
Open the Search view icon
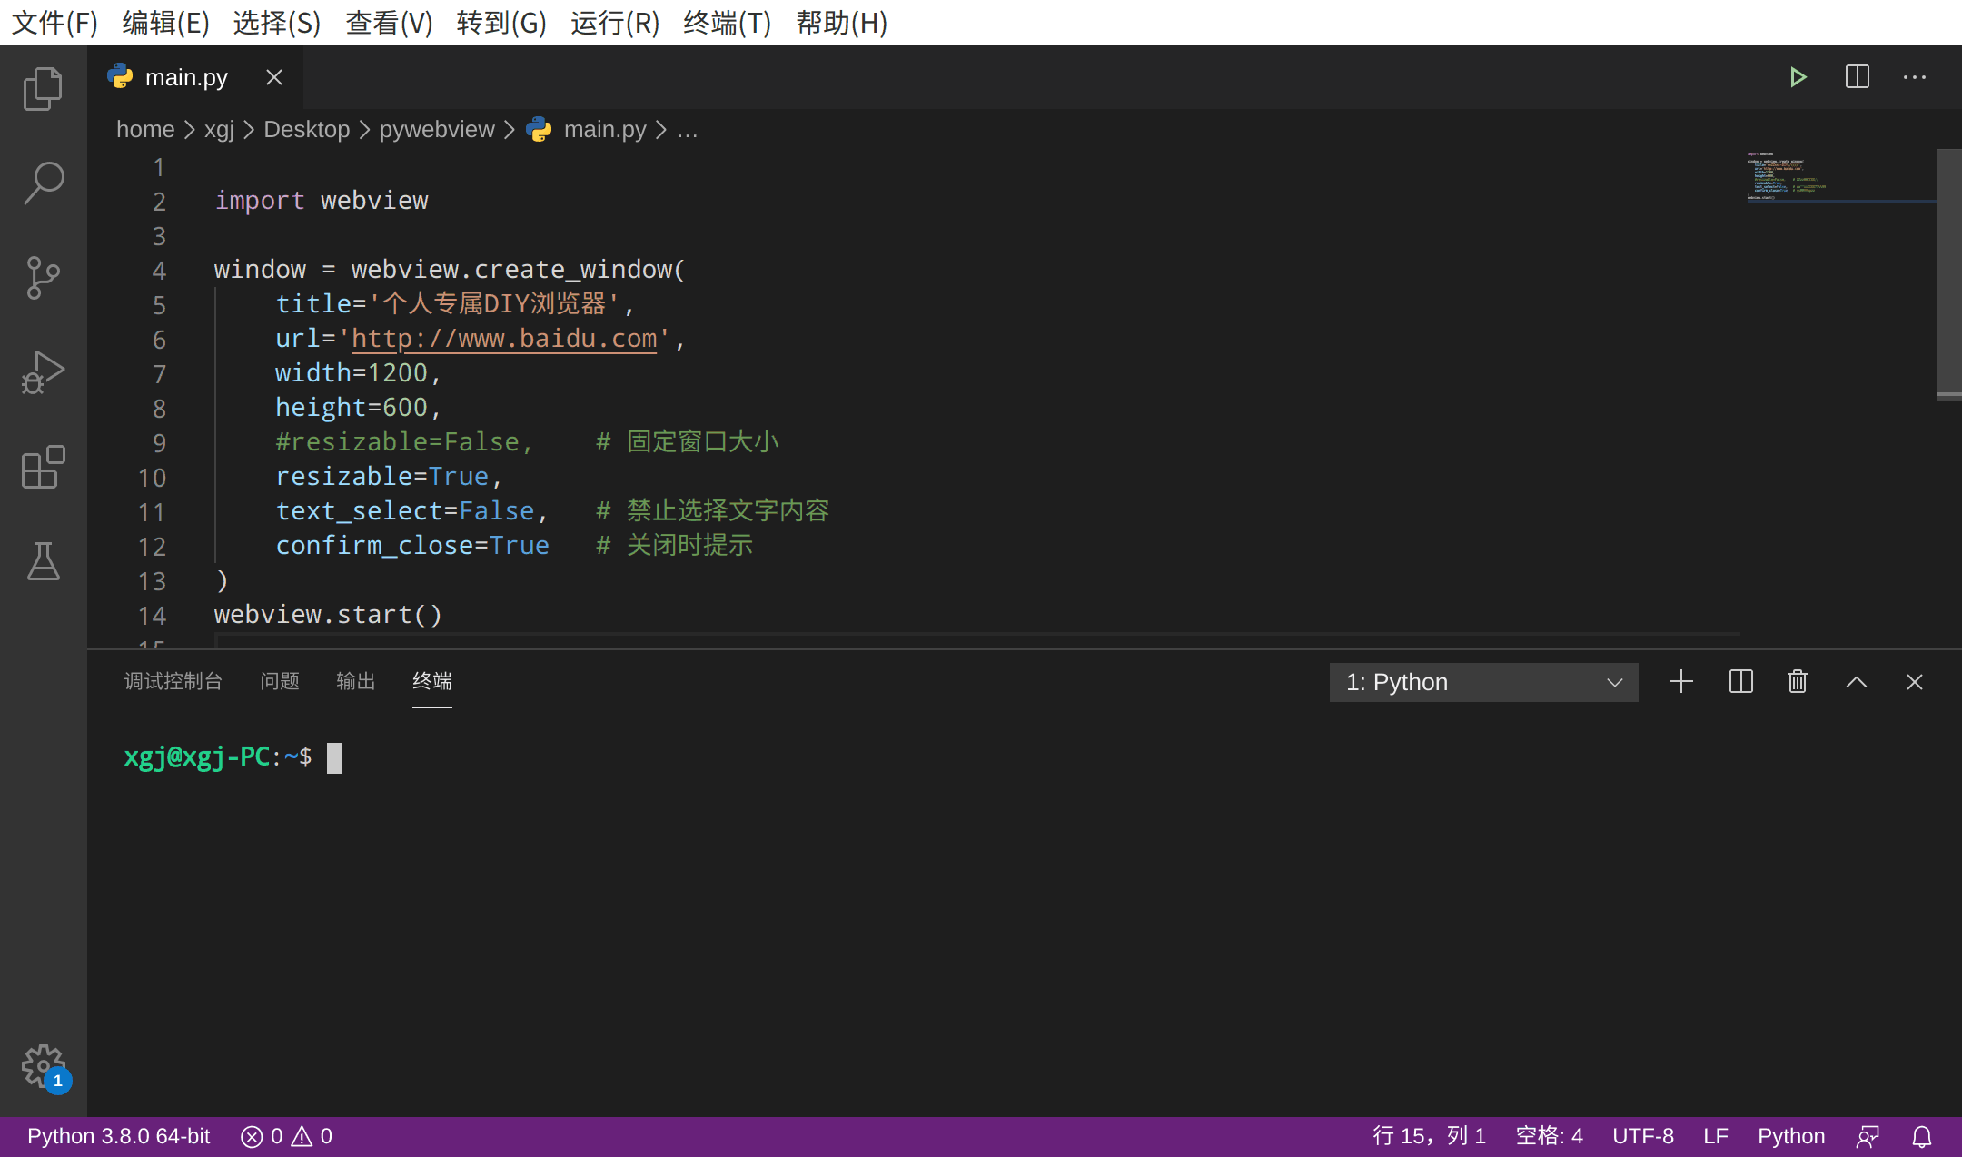[43, 183]
